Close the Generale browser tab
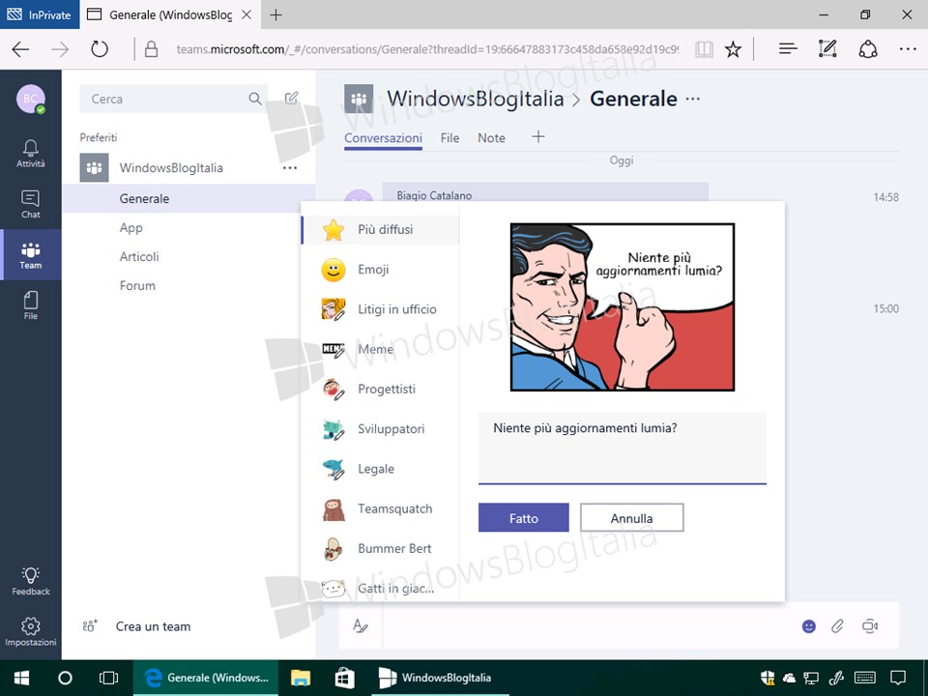Viewport: 928px width, 696px height. coord(246,14)
